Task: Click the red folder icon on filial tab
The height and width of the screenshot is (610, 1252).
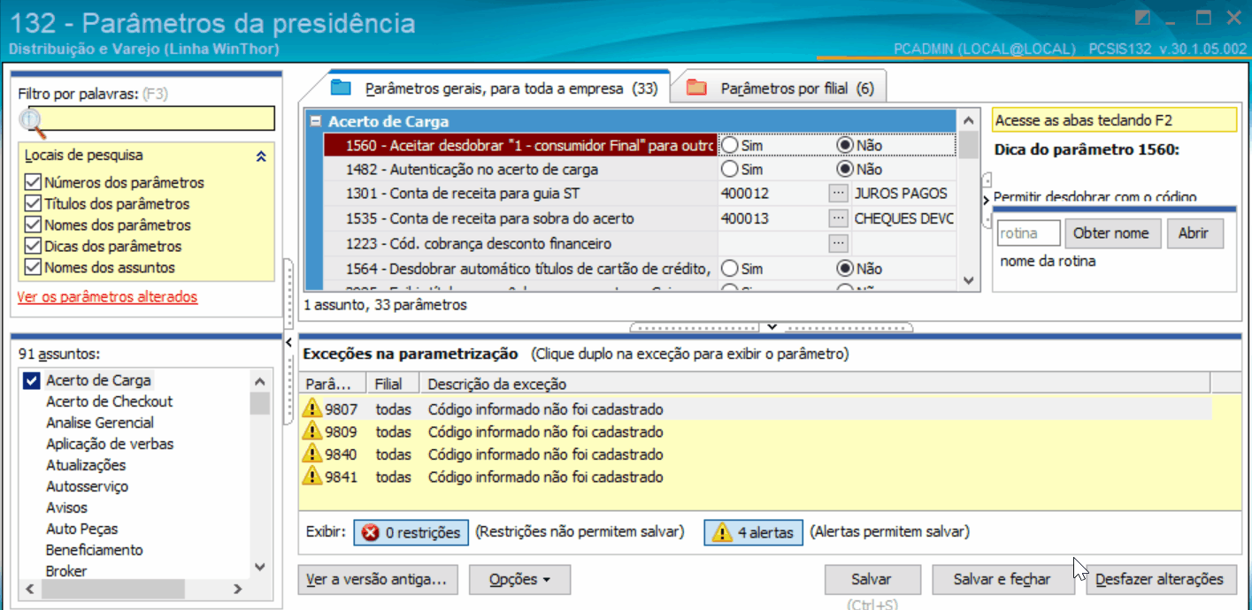Action: pyautogui.click(x=697, y=88)
